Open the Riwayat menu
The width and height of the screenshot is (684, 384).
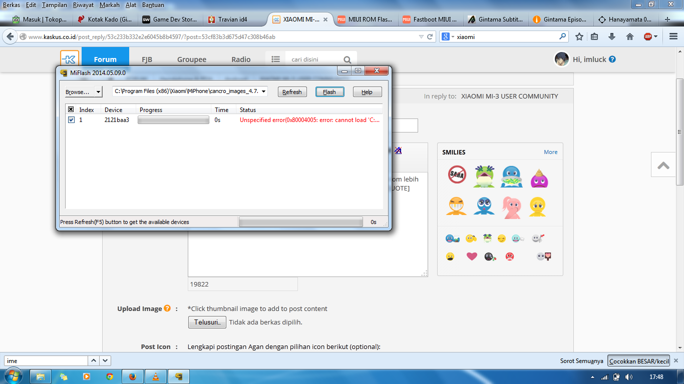point(84,5)
